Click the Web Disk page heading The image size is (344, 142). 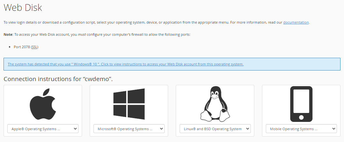tap(23, 7)
